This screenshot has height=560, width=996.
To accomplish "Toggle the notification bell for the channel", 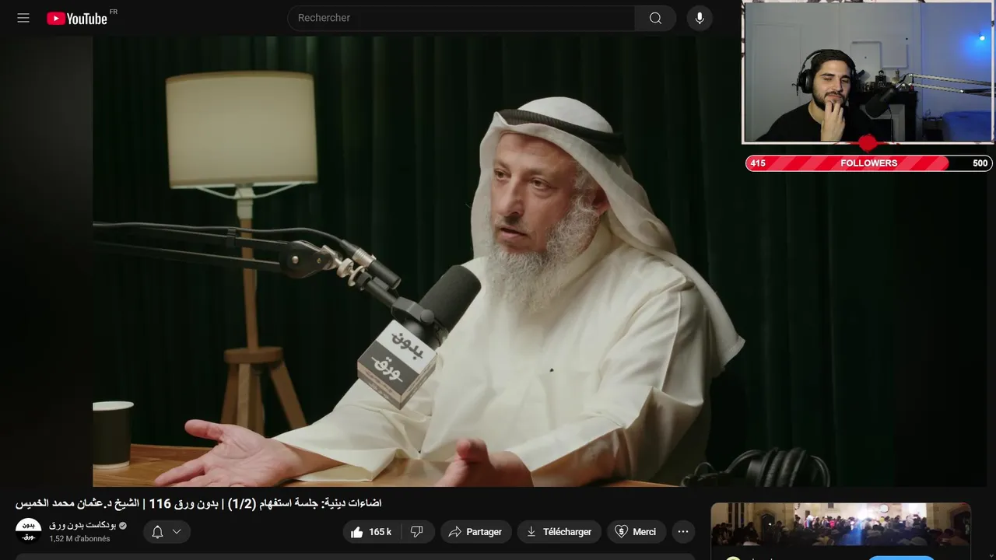I will point(157,532).
